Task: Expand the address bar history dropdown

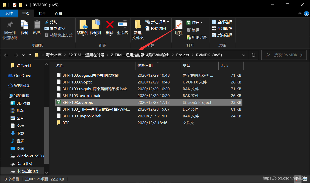Action: click(244, 55)
